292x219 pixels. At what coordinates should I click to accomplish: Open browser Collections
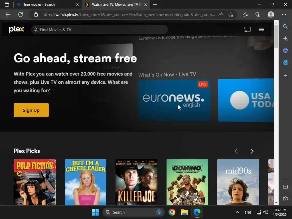pos(258,15)
